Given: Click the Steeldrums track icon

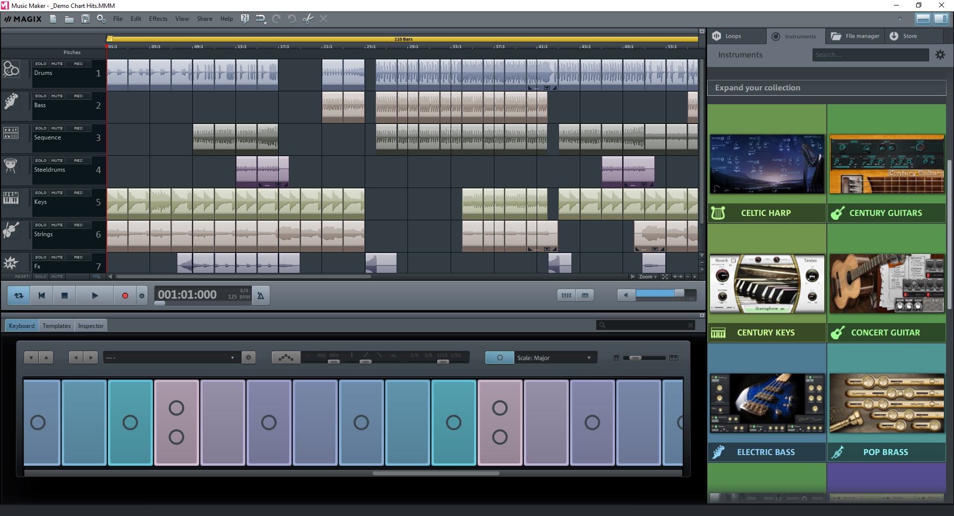Looking at the screenshot, I should coord(11,165).
